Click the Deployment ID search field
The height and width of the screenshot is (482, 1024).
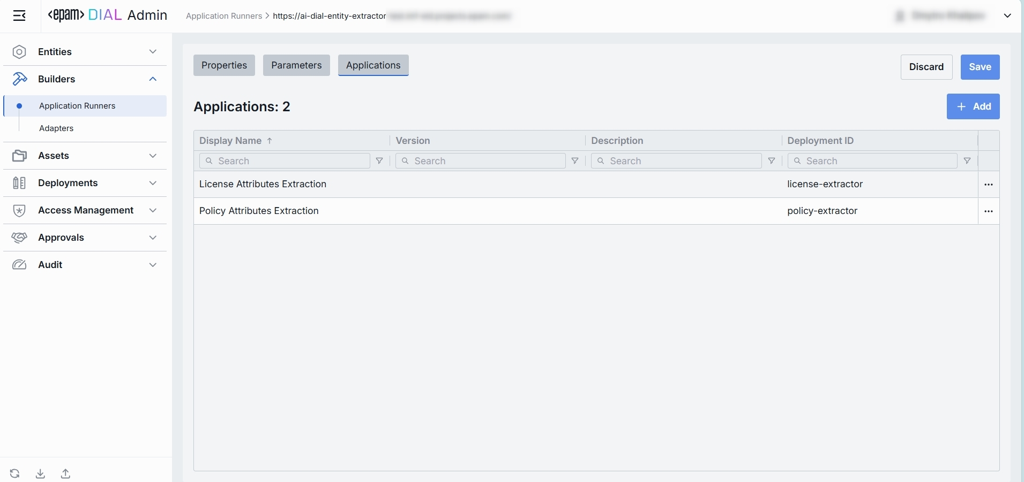click(872, 161)
